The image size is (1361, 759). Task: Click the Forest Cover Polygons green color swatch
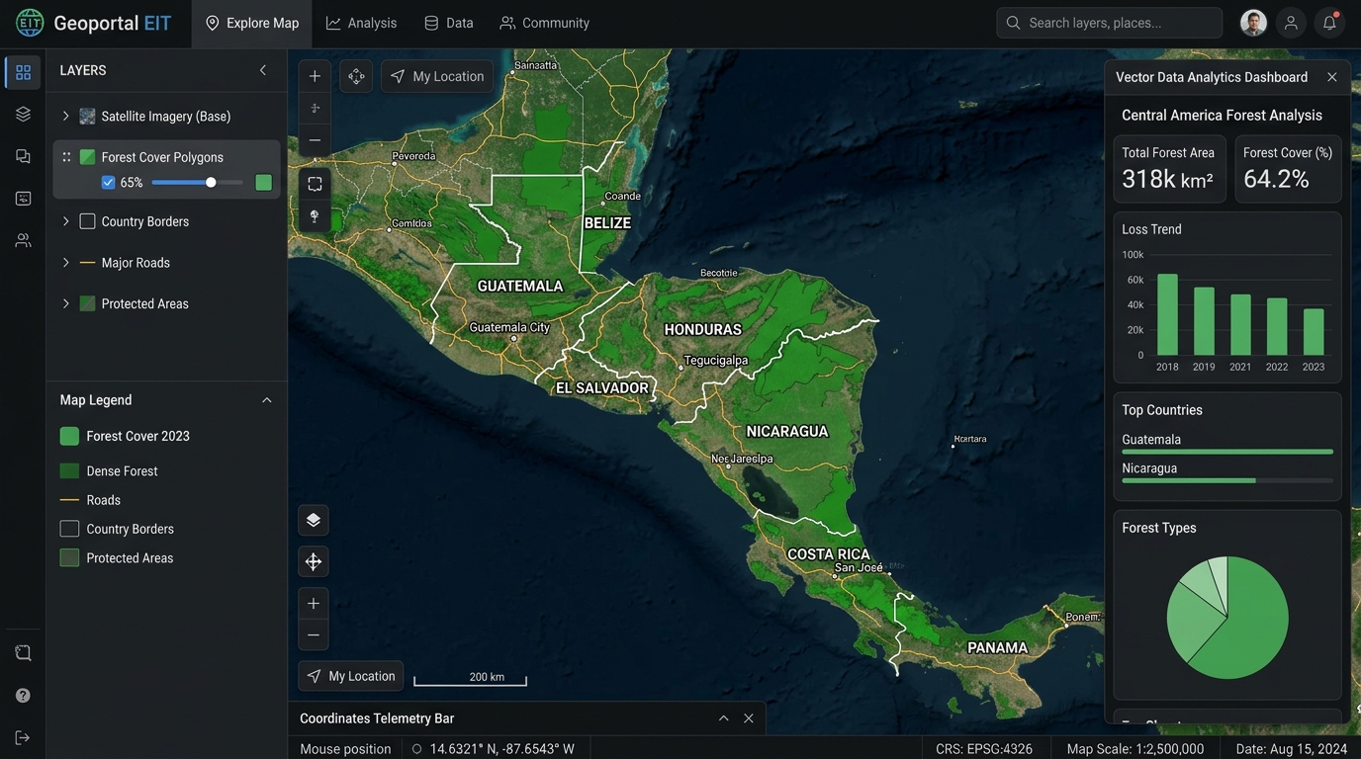(264, 183)
